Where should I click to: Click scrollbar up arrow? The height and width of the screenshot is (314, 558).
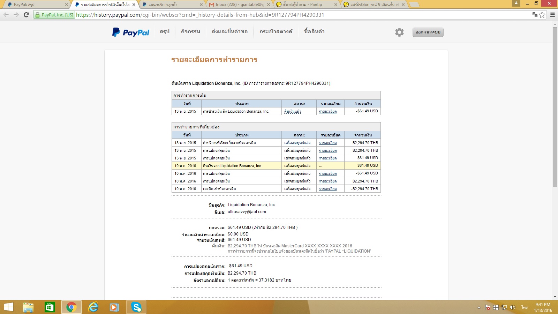[x=555, y=24]
